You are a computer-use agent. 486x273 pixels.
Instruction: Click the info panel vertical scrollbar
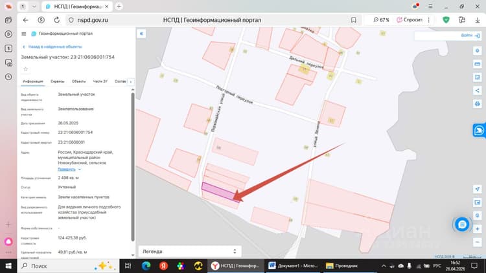tap(133, 167)
